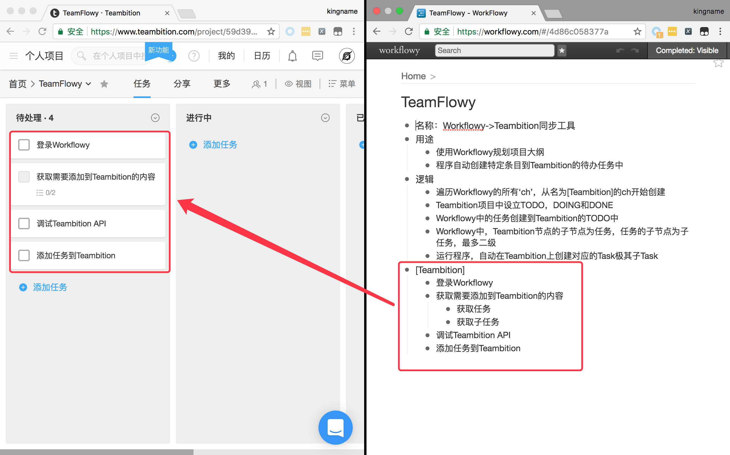Open the 进行中 column dropdown arrow

(325, 118)
